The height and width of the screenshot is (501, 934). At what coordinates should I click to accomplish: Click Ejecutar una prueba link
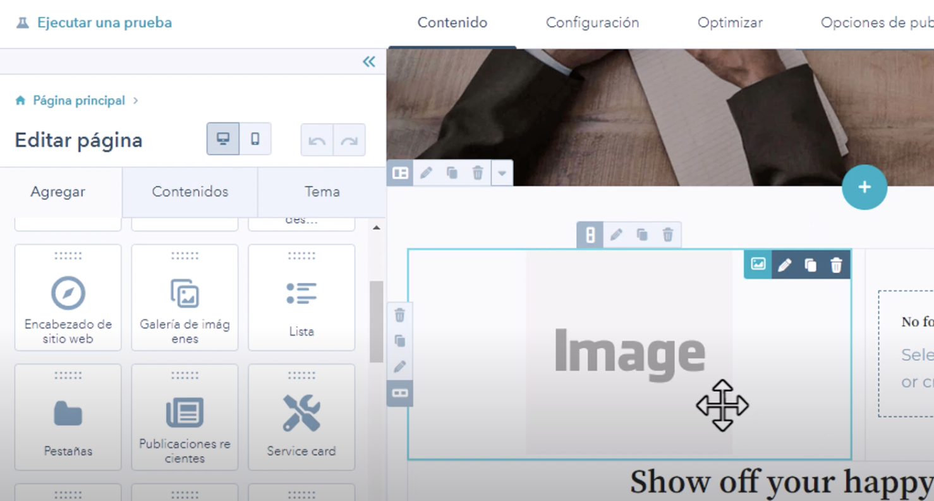(104, 23)
